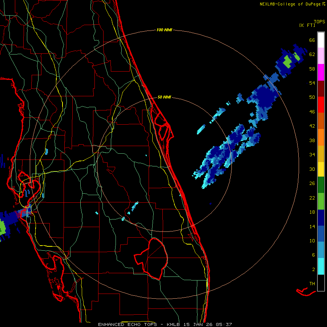Click the 50 NMI range ring label
Viewport: 327px width, 327px height.
click(x=164, y=97)
